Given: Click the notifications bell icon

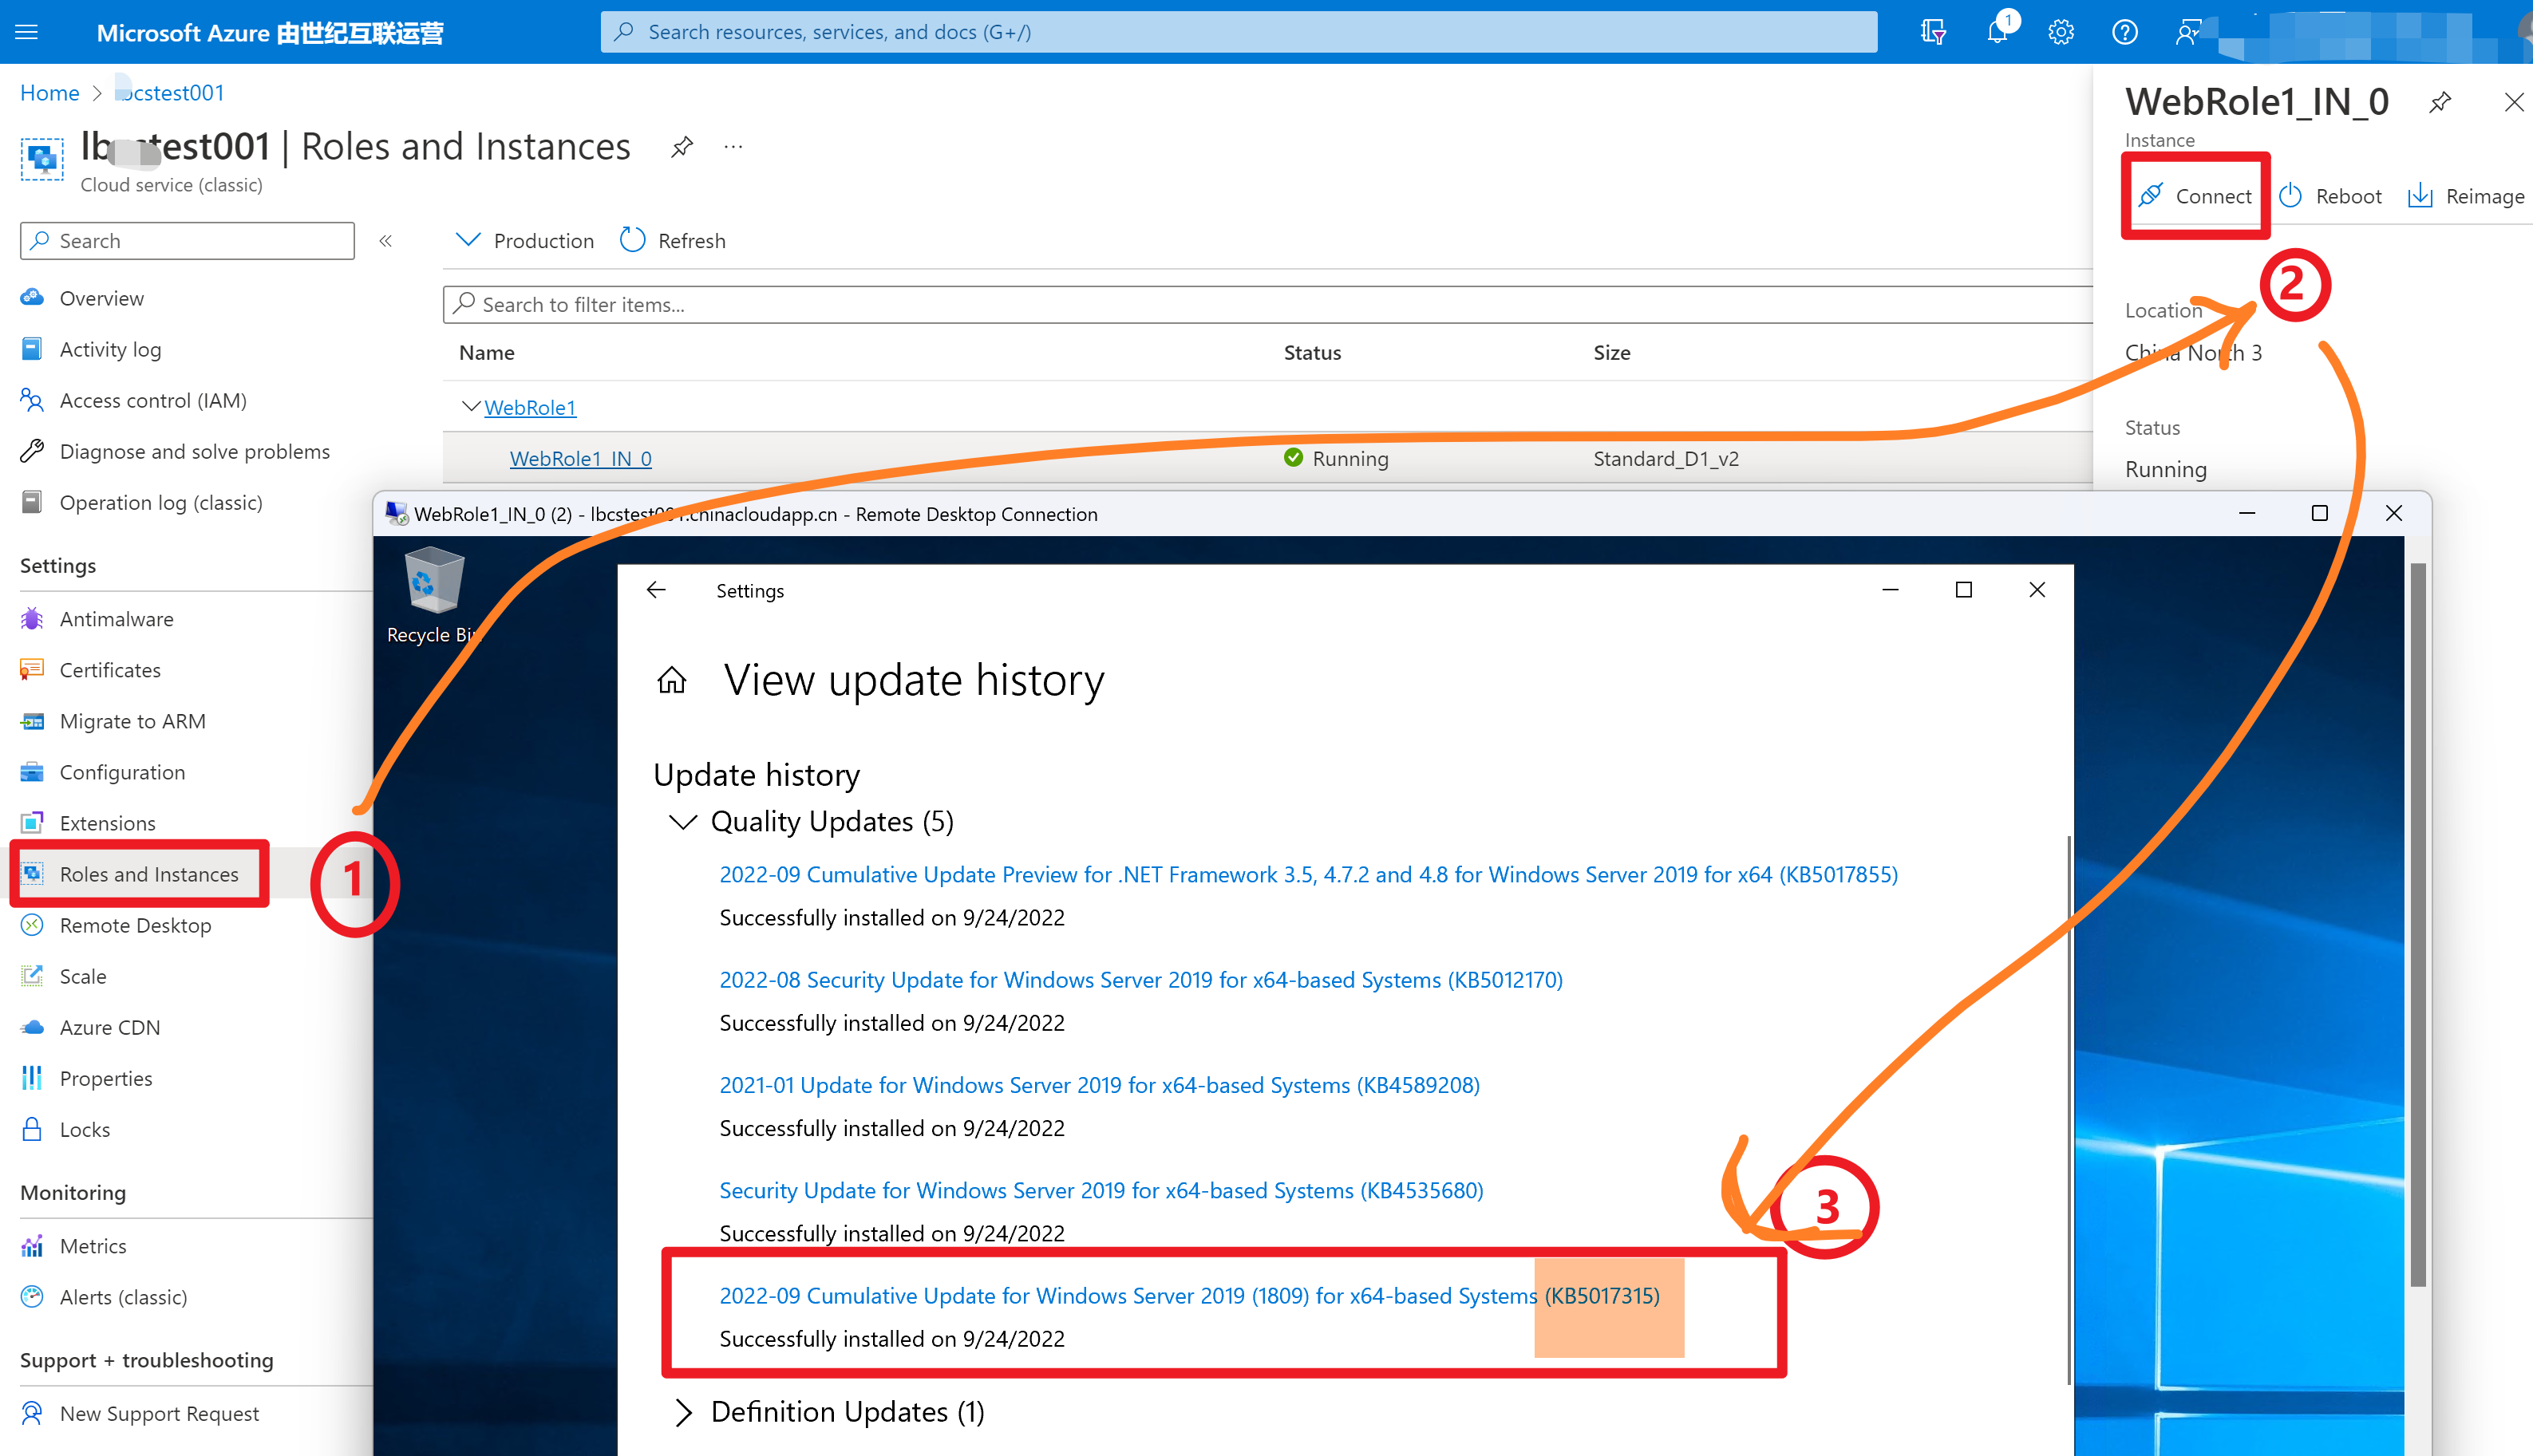Looking at the screenshot, I should pyautogui.click(x=1996, y=32).
